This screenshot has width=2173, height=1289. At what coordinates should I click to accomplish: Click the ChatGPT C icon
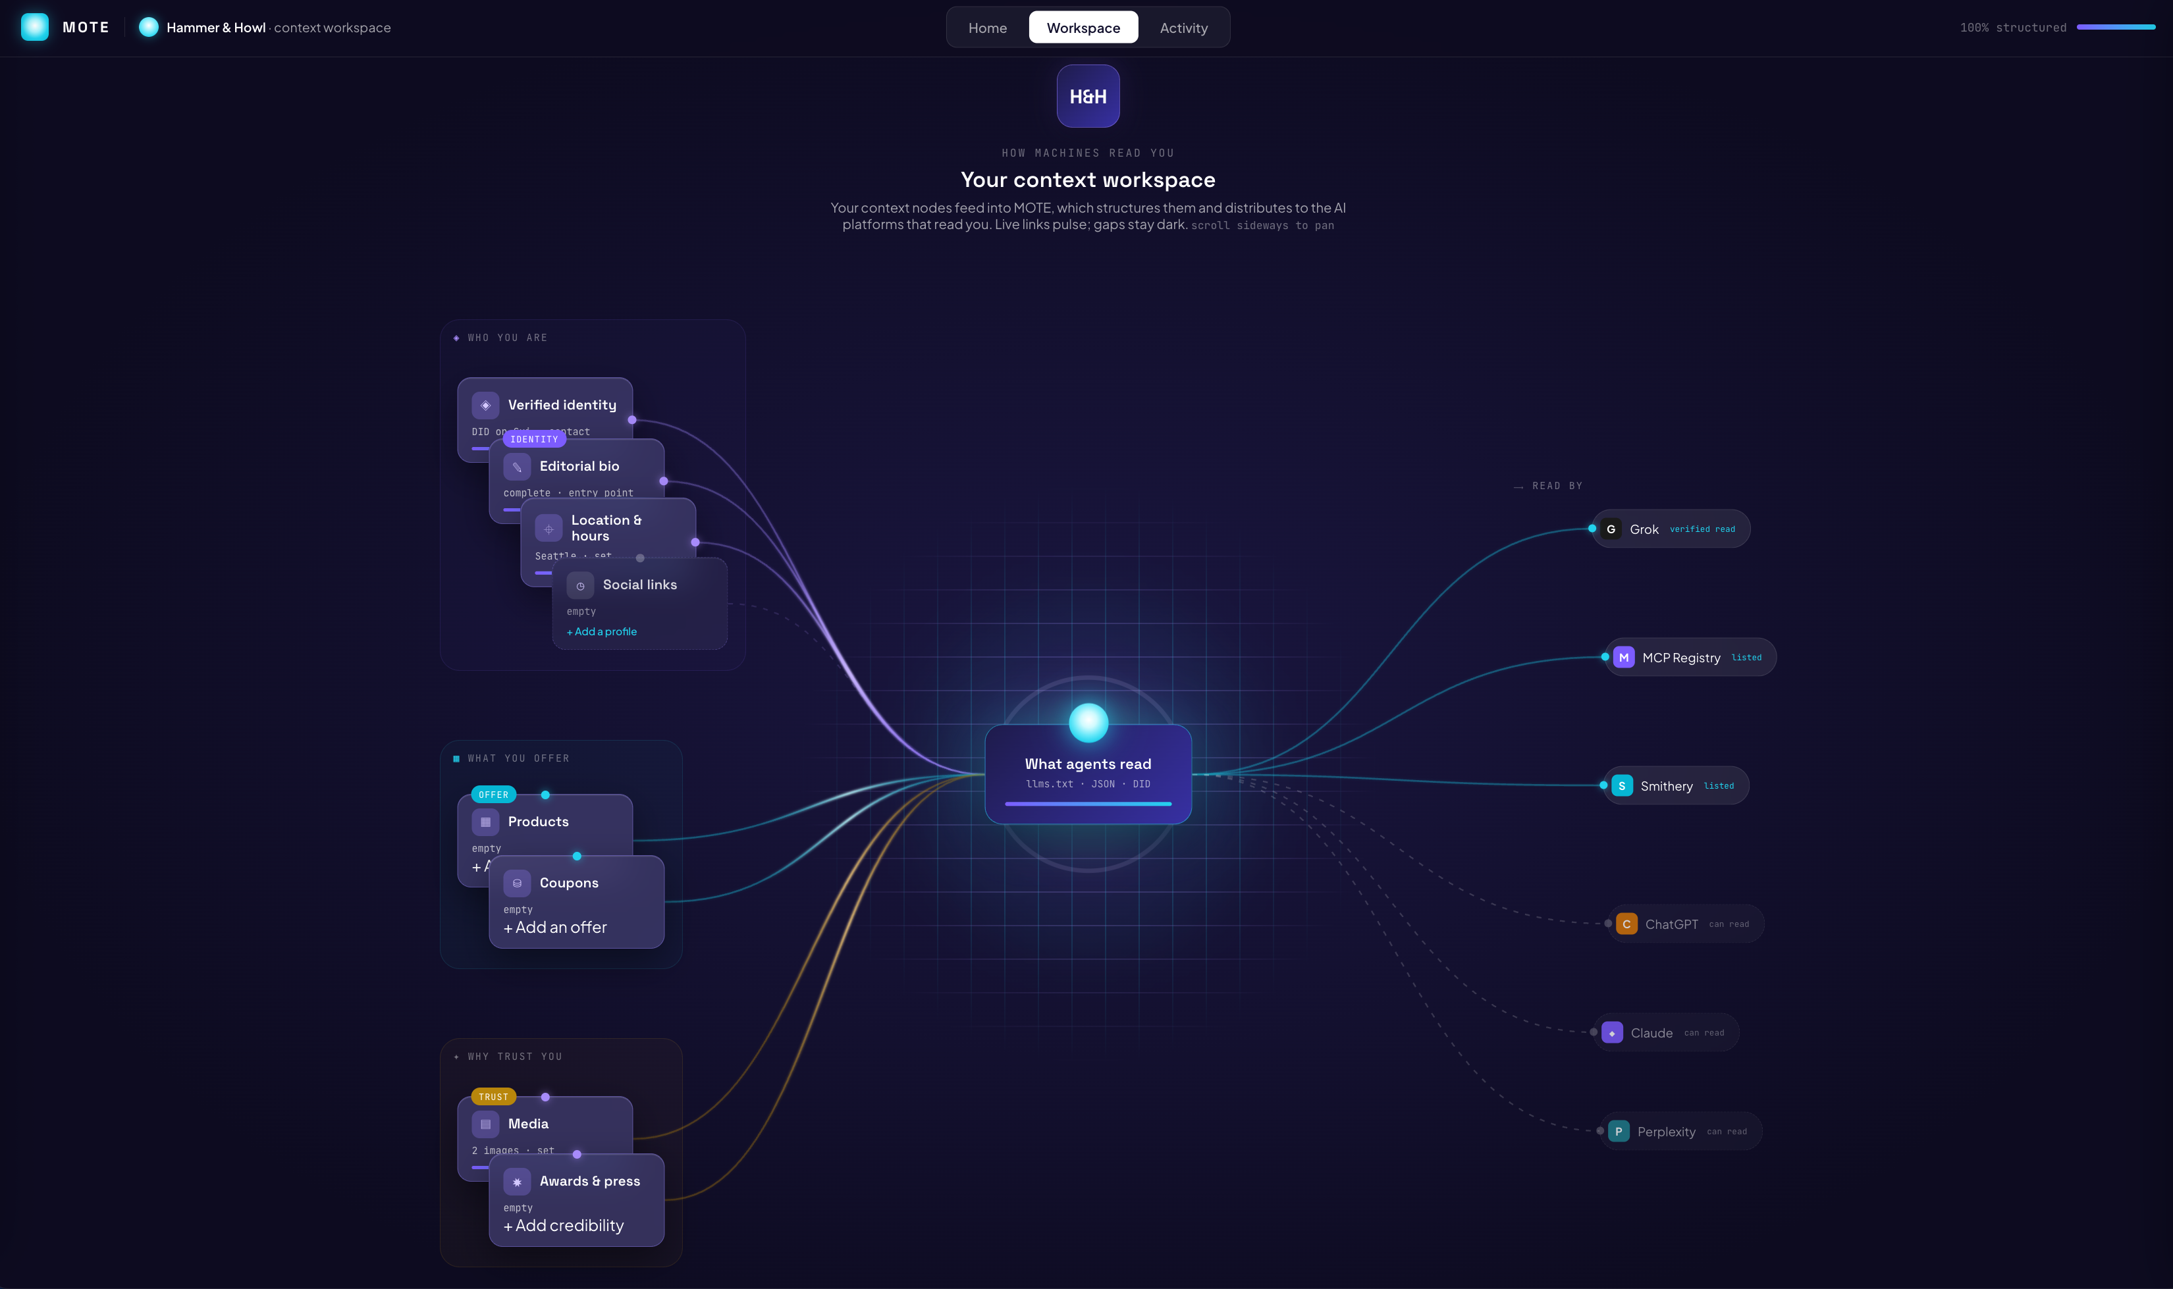[x=1626, y=924]
